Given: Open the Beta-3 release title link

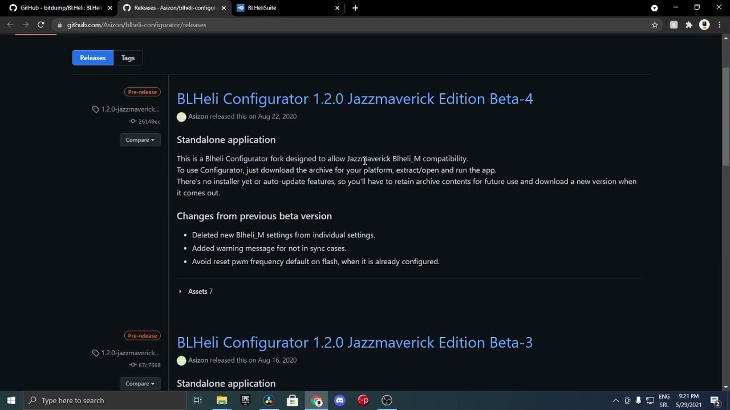Looking at the screenshot, I should [x=355, y=342].
